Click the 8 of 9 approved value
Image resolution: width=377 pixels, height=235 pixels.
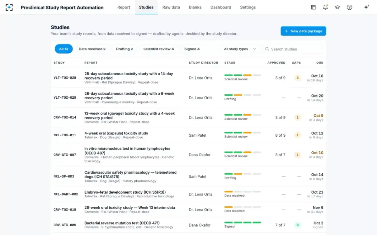click(x=280, y=135)
